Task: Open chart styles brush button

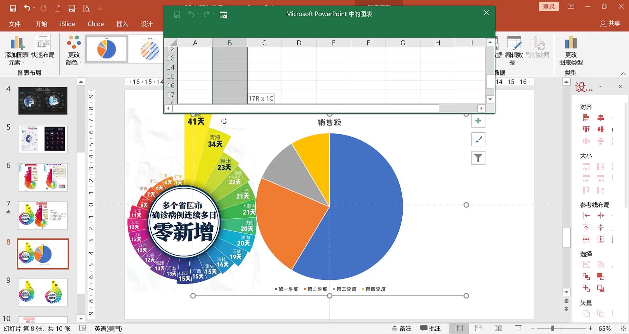Action: 478,140
